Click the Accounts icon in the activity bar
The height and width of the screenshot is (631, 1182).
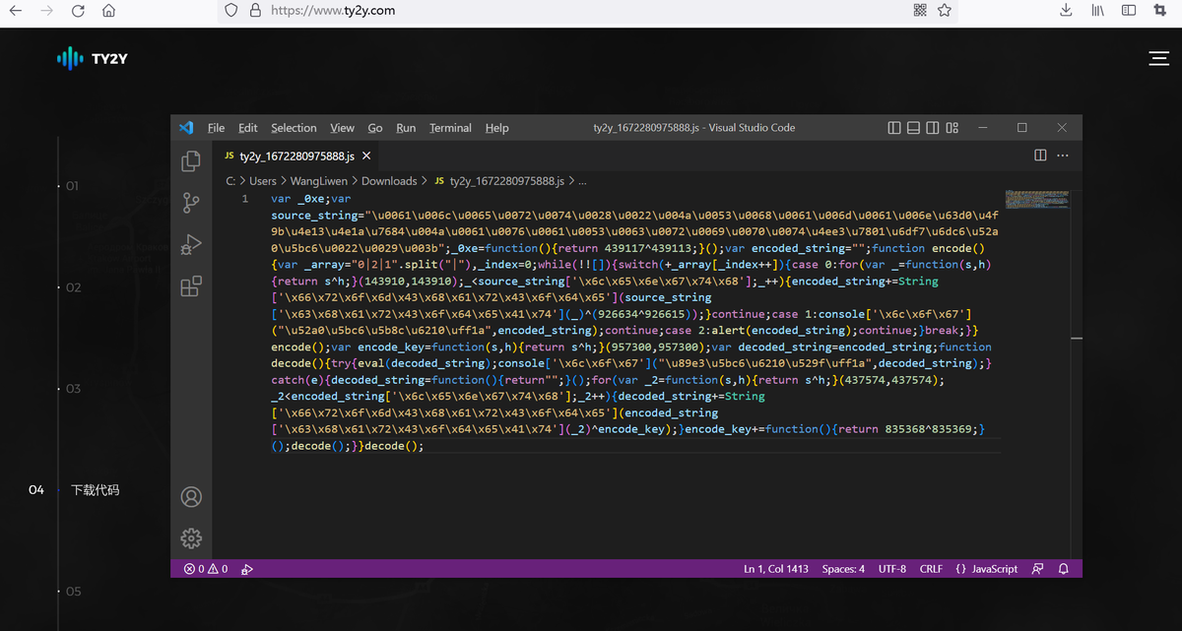click(191, 497)
